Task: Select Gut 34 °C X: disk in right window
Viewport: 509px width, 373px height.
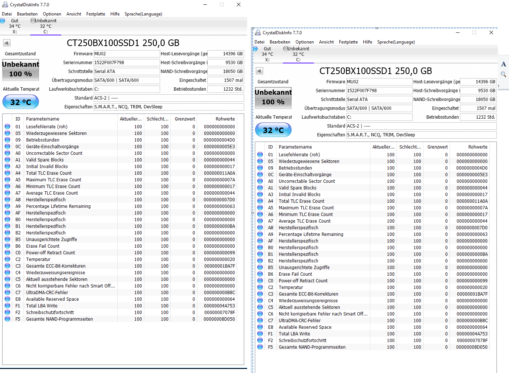Action: (x=267, y=54)
